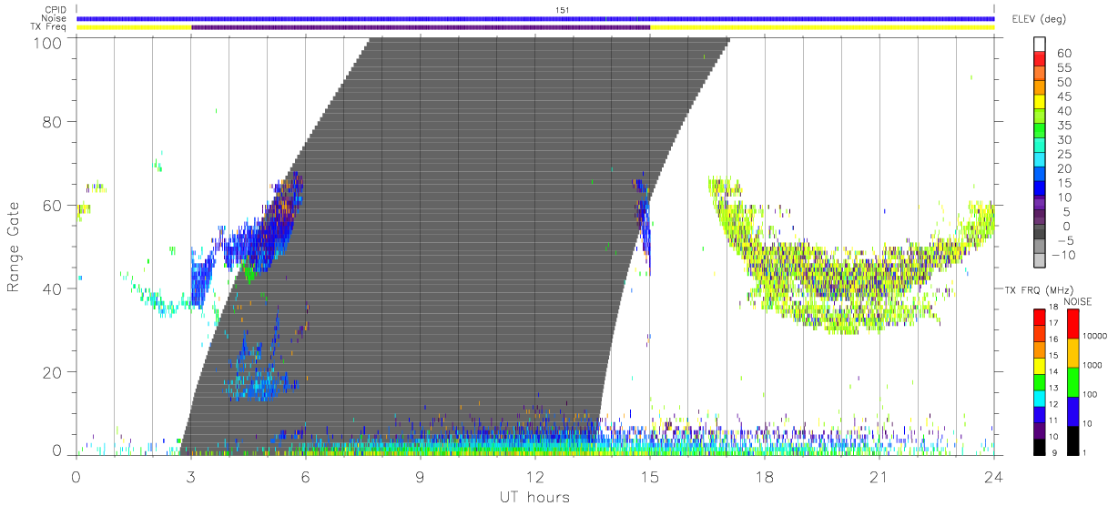Image resolution: width=1118 pixels, height=516 pixels.
Task: Click the cyan swatch of ELEV colorbar
Action: (x=1041, y=161)
